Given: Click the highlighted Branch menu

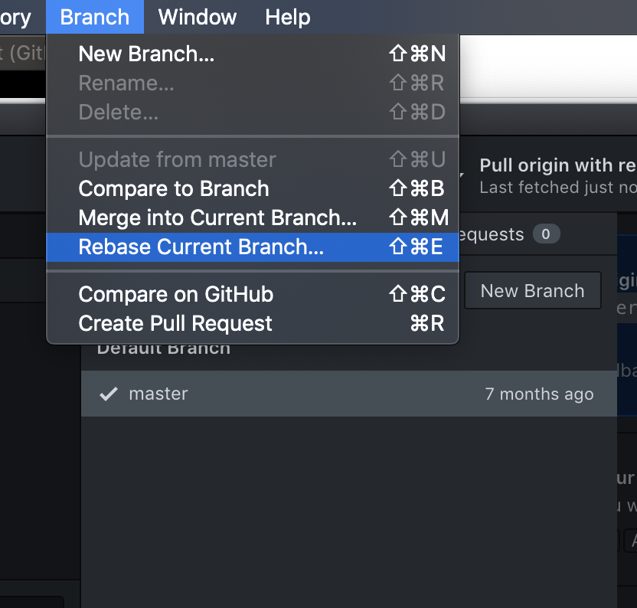Looking at the screenshot, I should point(94,17).
